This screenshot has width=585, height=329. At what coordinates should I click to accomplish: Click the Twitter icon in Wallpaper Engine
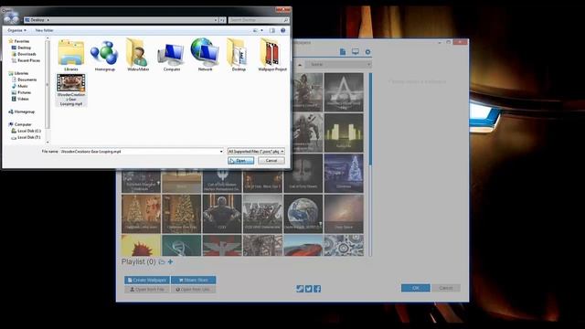coord(309,289)
